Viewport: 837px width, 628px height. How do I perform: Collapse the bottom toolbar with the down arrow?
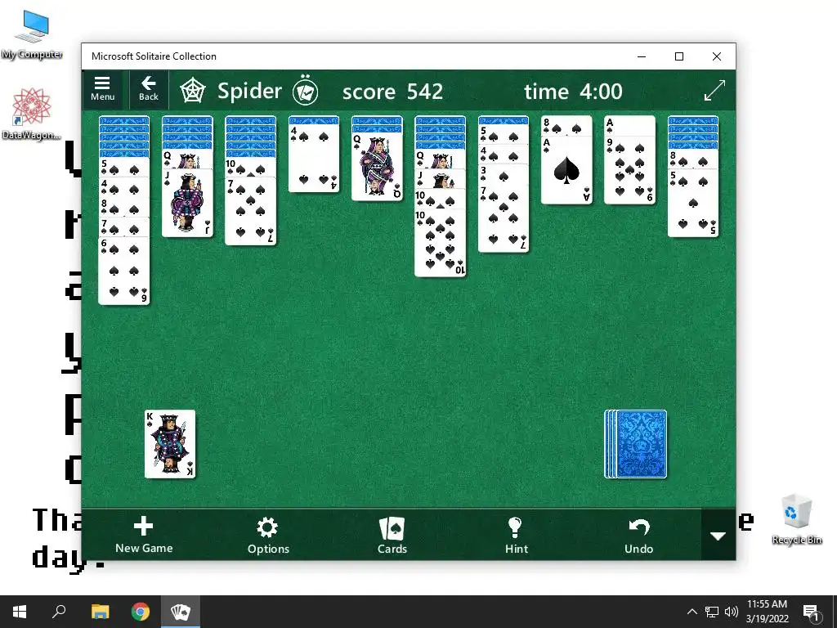pyautogui.click(x=718, y=535)
